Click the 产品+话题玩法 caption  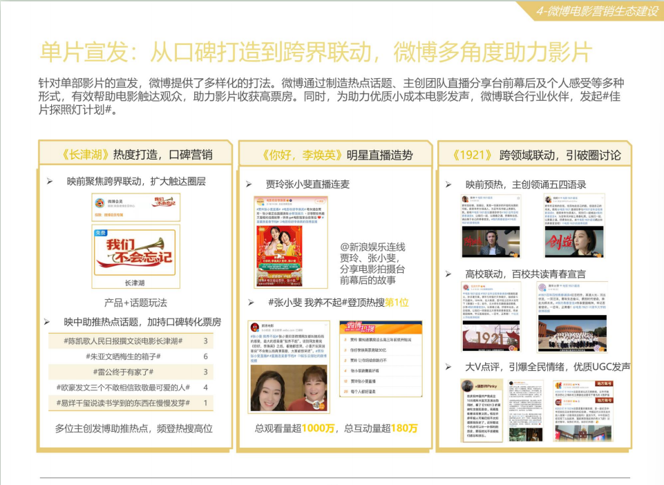135,303
